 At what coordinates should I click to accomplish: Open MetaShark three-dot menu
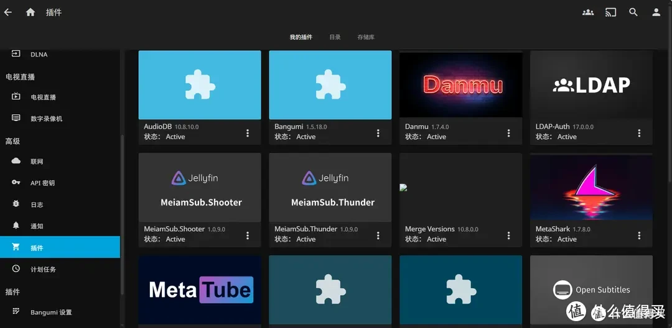639,235
